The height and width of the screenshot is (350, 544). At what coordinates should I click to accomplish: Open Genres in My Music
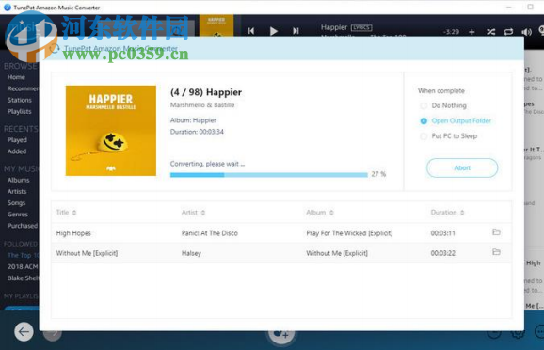pyautogui.click(x=17, y=215)
